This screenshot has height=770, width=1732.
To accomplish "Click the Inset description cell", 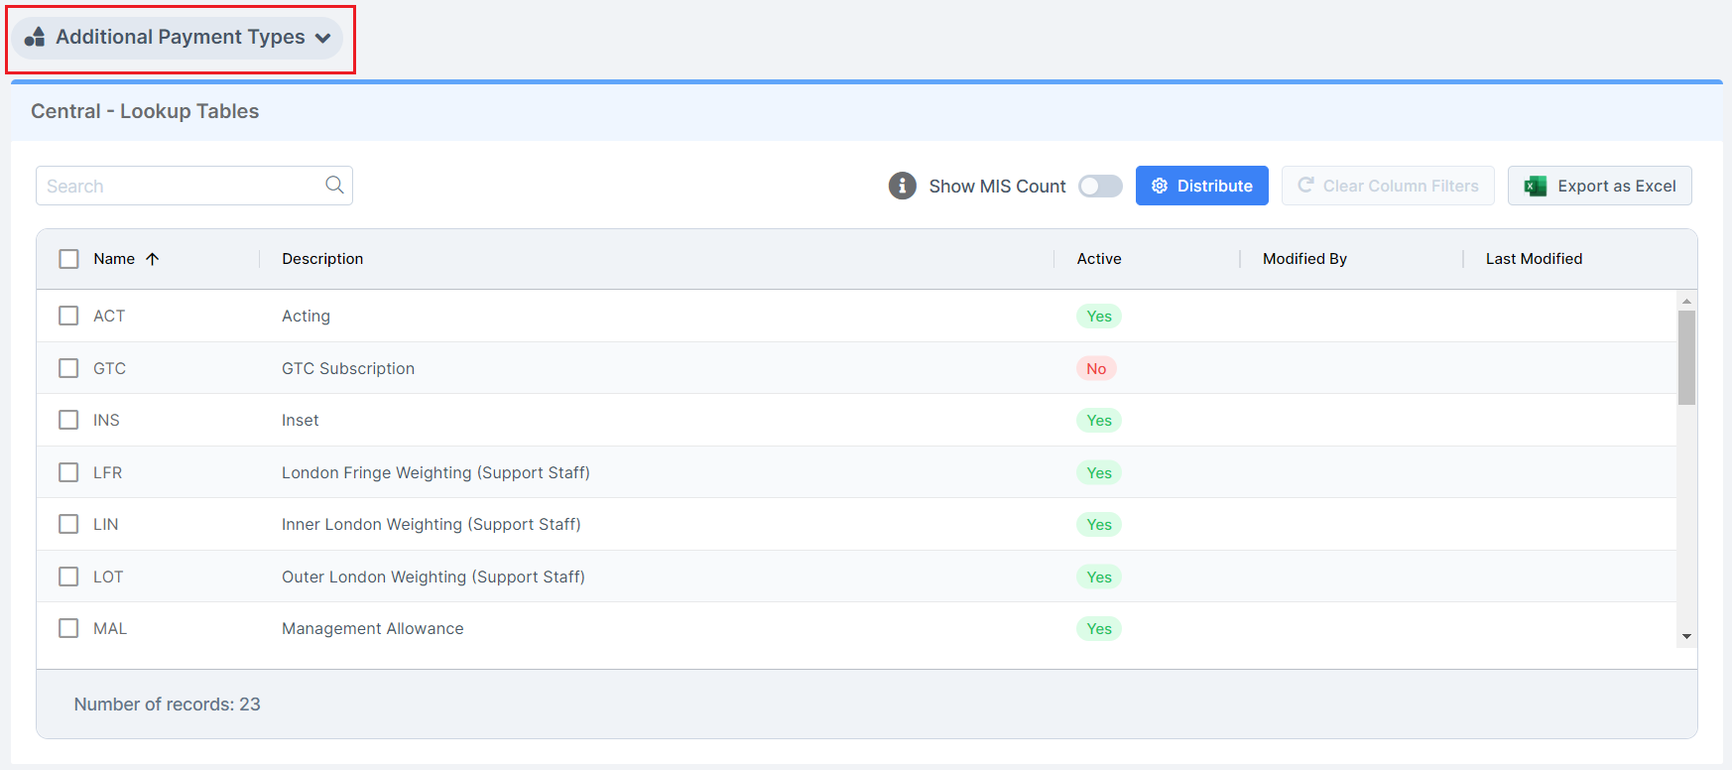I will pyautogui.click(x=300, y=420).
